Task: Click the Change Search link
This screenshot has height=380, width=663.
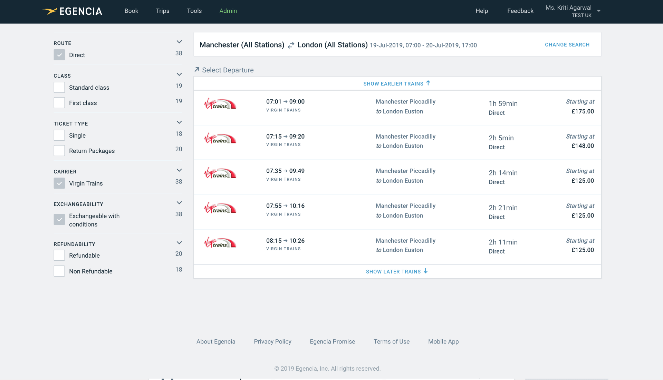Action: (567, 45)
